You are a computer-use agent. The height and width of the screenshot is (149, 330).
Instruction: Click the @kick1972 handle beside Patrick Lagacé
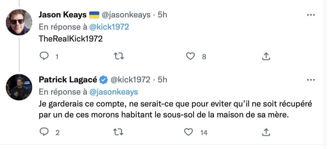pos(131,80)
